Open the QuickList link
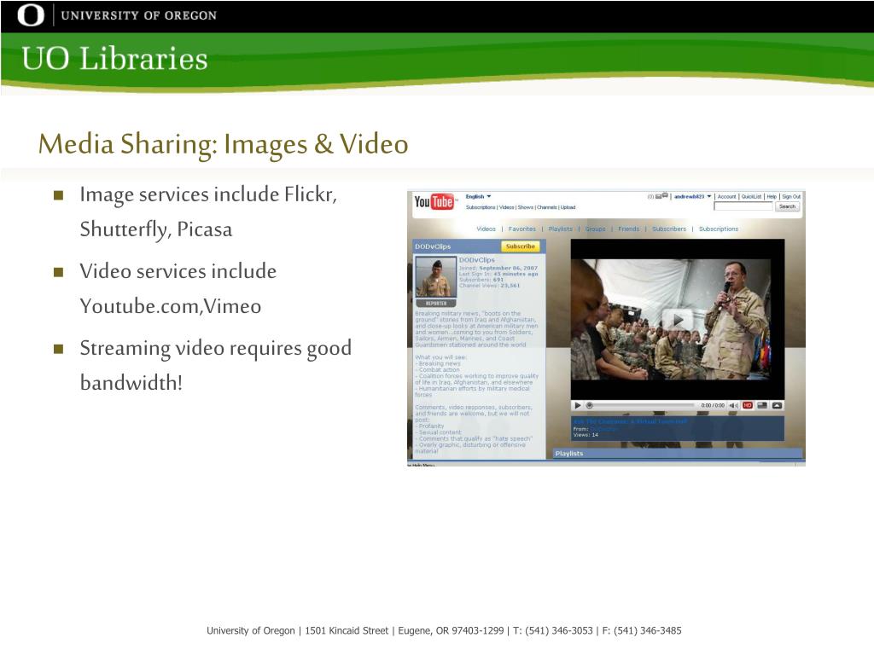The image size is (874, 655). tap(751, 197)
